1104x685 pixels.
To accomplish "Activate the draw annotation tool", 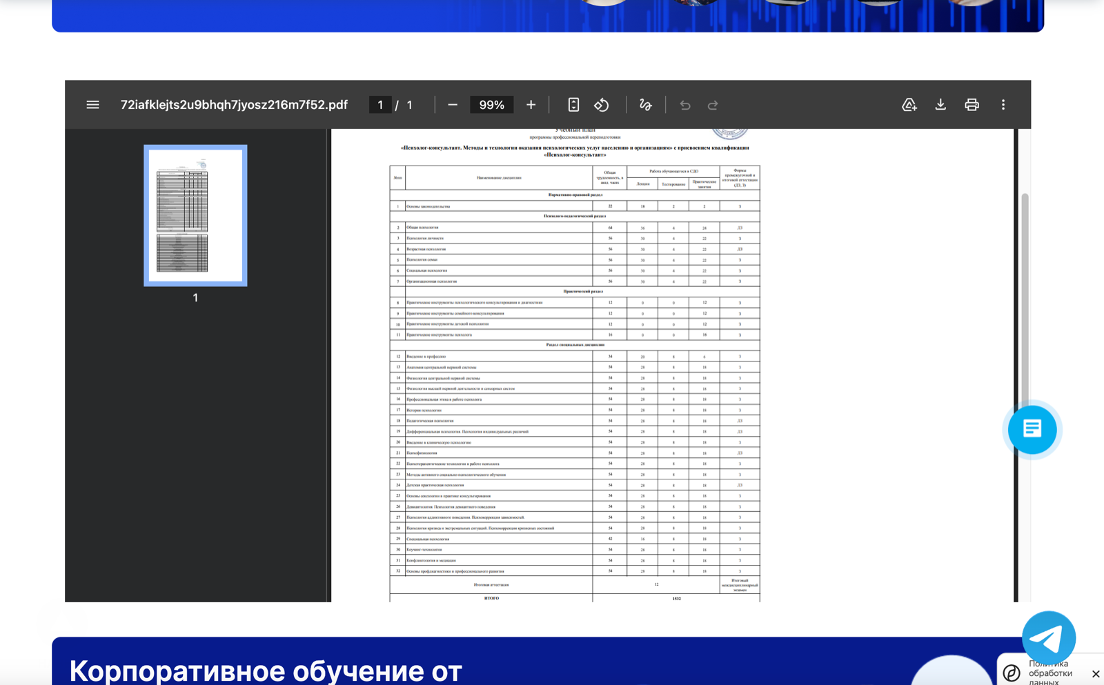I will [645, 105].
